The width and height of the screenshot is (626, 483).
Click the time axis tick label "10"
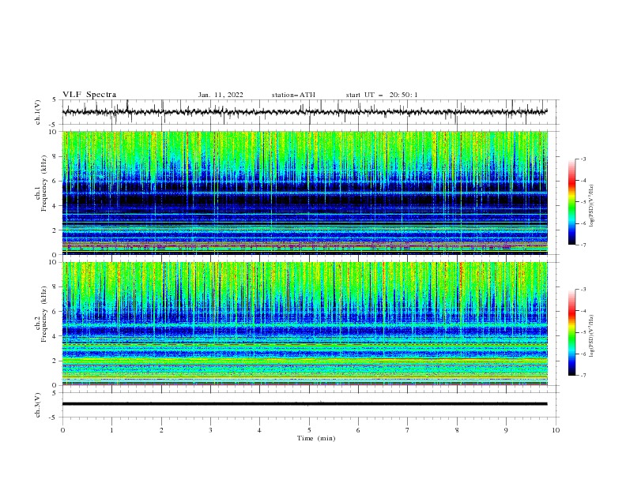click(556, 430)
